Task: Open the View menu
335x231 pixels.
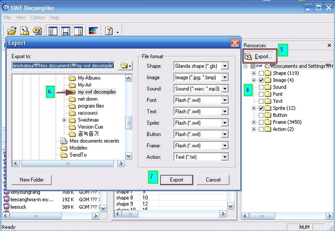Action: [x=21, y=18]
